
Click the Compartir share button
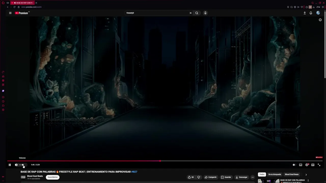tap(211, 177)
